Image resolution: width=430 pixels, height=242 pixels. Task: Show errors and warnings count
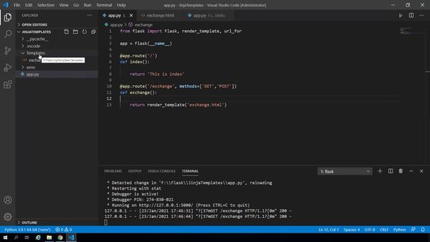(64, 229)
